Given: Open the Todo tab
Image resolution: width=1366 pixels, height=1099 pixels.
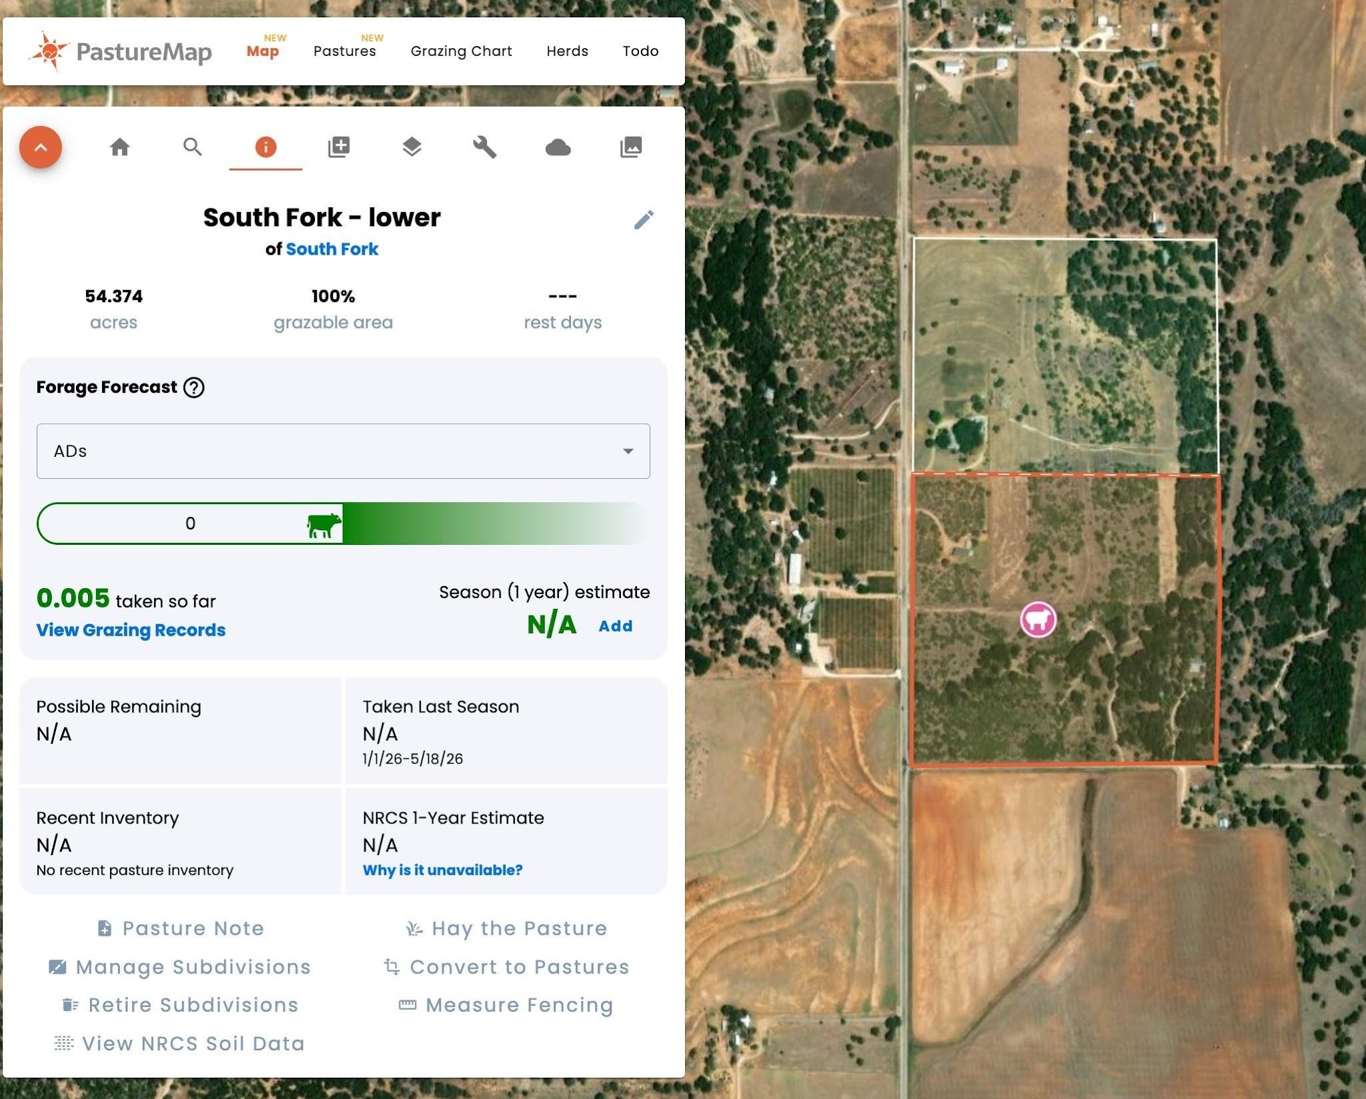Looking at the screenshot, I should pos(641,51).
